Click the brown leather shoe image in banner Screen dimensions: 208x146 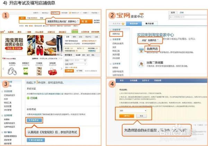pyautogui.click(x=50, y=41)
